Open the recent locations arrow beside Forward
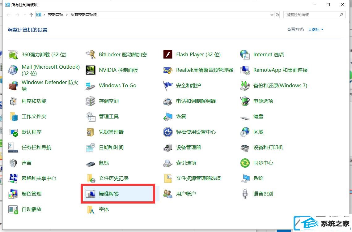The width and height of the screenshot is (352, 232). [x=24, y=15]
